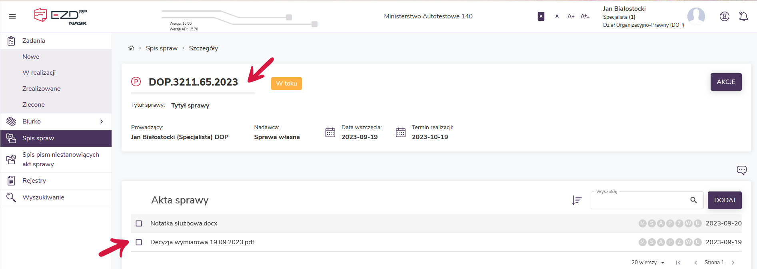The width and height of the screenshot is (757, 269).
Task: Check the Notatka służbowa.docx checkbox
Action: pos(139,223)
